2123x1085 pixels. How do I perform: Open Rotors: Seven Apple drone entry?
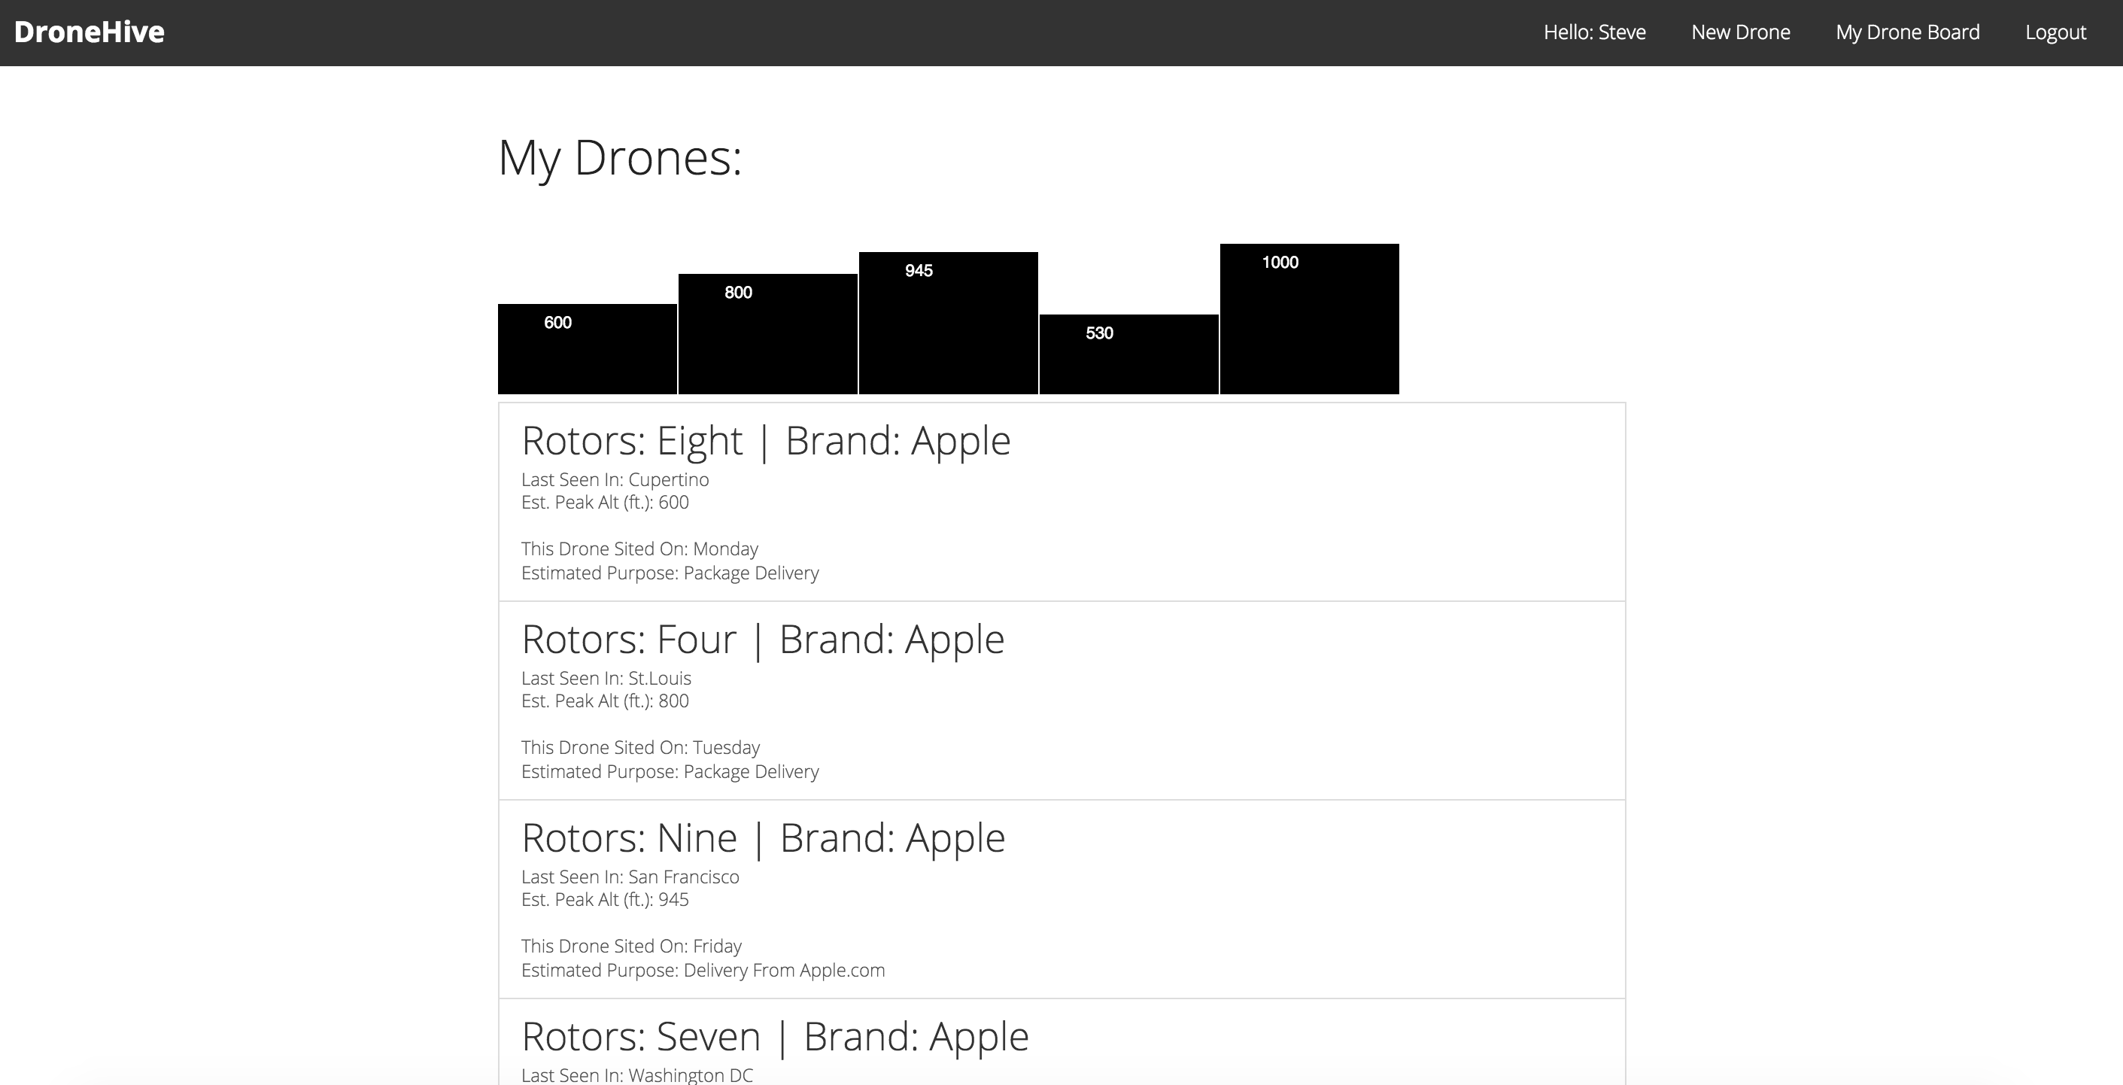[x=775, y=1036]
